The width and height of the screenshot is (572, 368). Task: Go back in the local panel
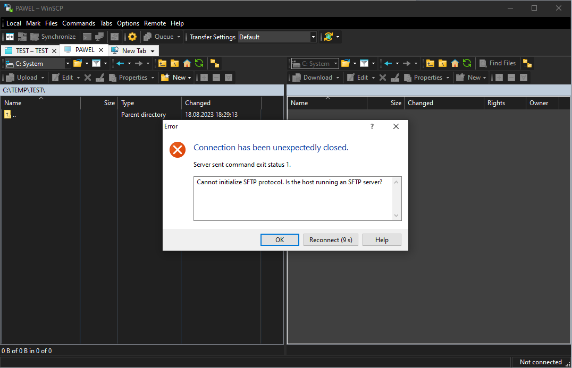tap(120, 64)
